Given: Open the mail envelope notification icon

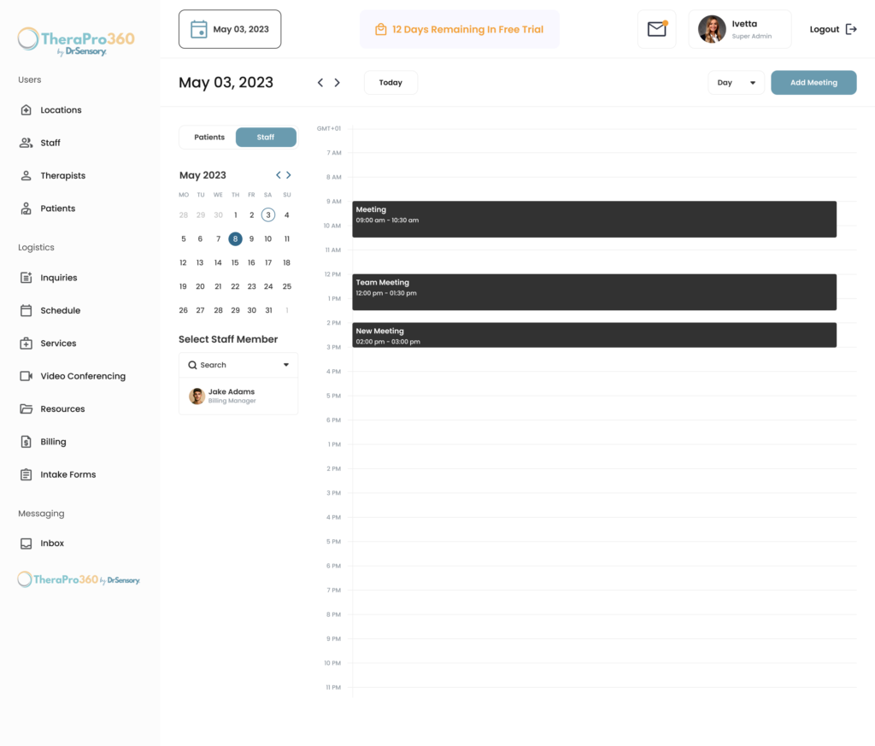Looking at the screenshot, I should click(657, 29).
